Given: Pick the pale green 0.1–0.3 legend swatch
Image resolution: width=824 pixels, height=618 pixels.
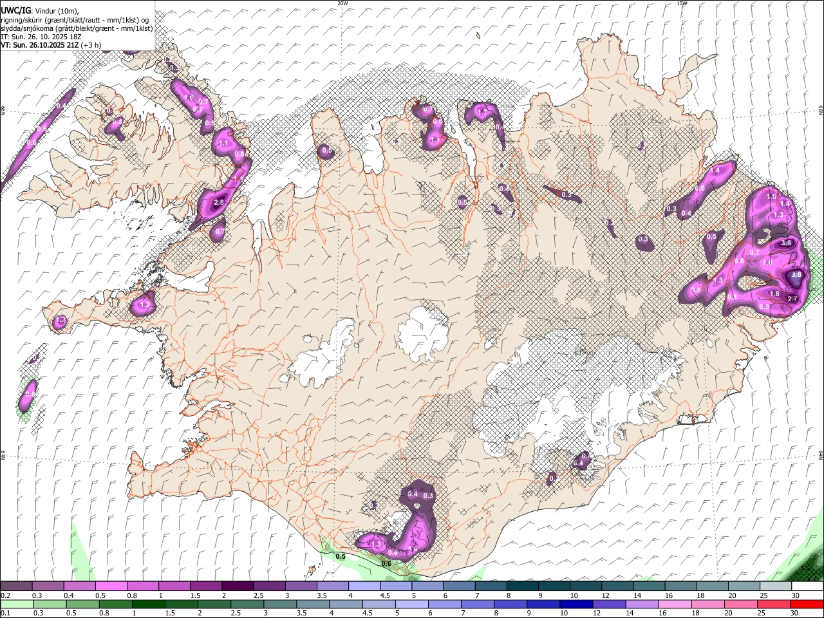Looking at the screenshot, I should (16, 604).
